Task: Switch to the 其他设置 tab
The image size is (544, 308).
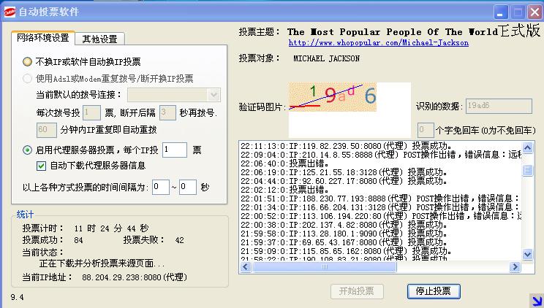Action: point(99,39)
